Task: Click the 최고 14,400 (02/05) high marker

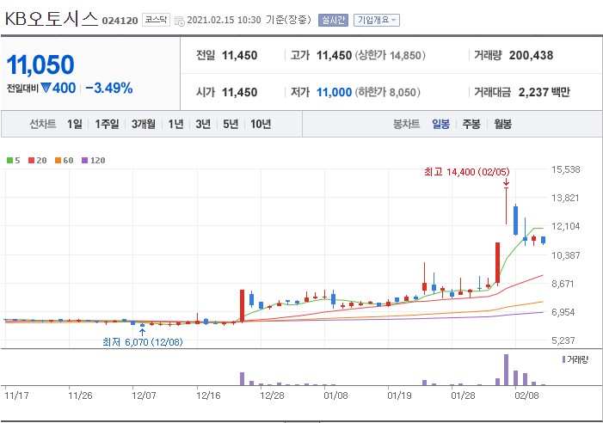Action: point(467,172)
